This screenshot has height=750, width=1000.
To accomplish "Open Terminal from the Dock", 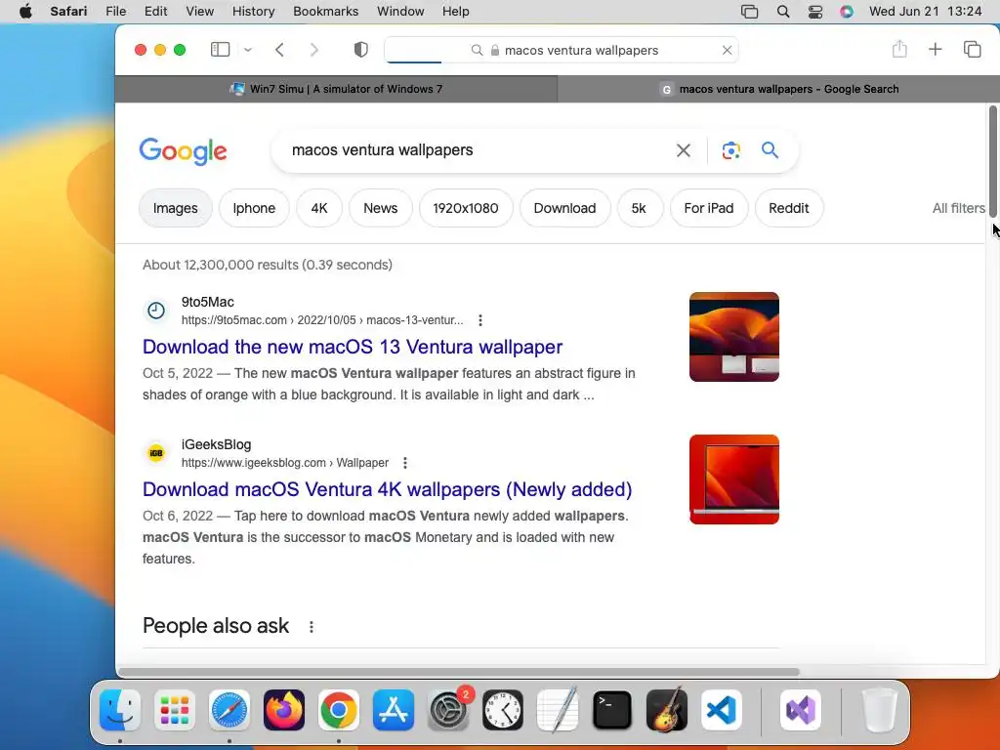I will (612, 710).
